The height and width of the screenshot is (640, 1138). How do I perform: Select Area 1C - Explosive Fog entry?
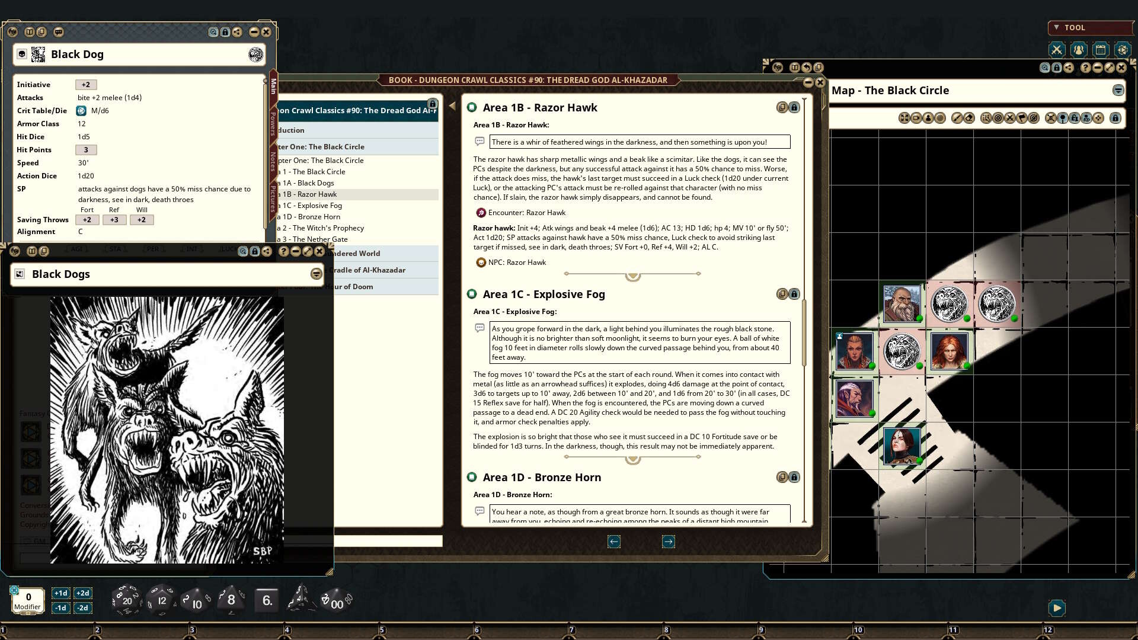pos(358,205)
